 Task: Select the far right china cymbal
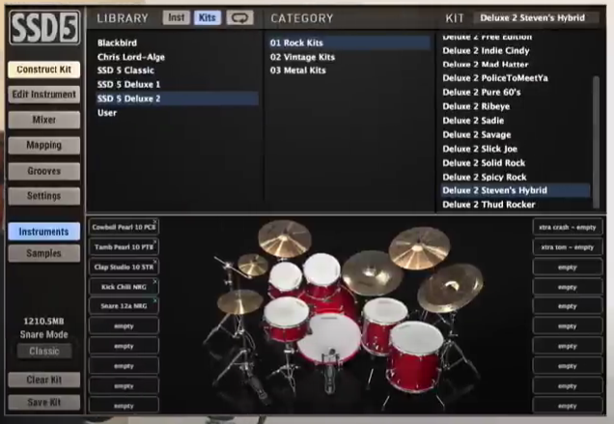450,288
